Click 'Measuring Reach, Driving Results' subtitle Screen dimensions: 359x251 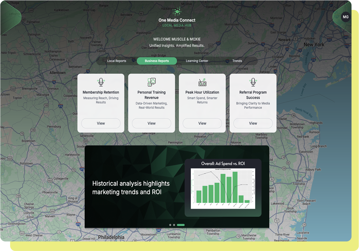[101, 100]
